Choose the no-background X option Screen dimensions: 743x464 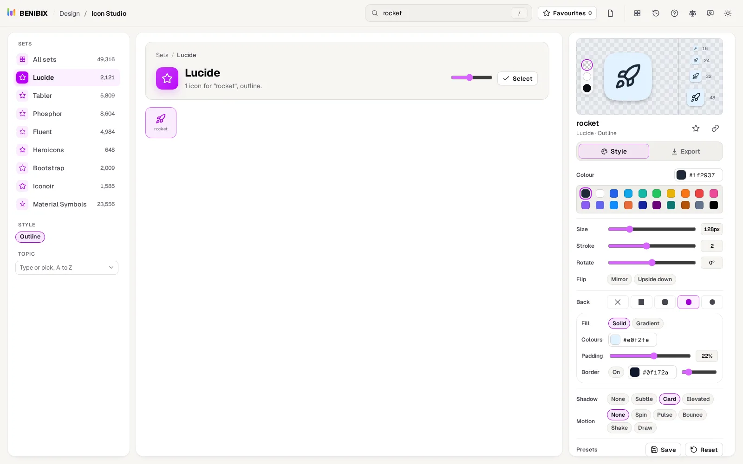(618, 302)
